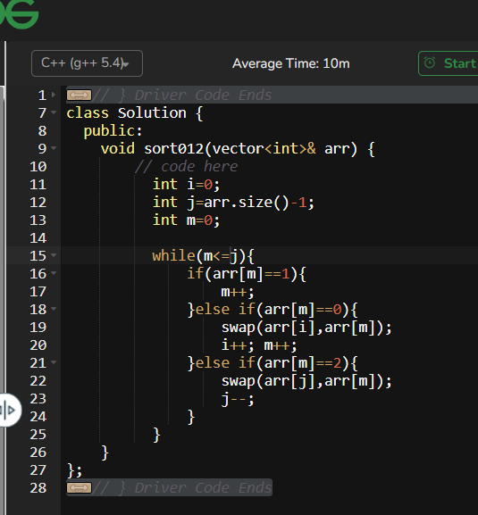The width and height of the screenshot is (478, 515).
Task: Click the Start timer button
Action: pos(449,63)
